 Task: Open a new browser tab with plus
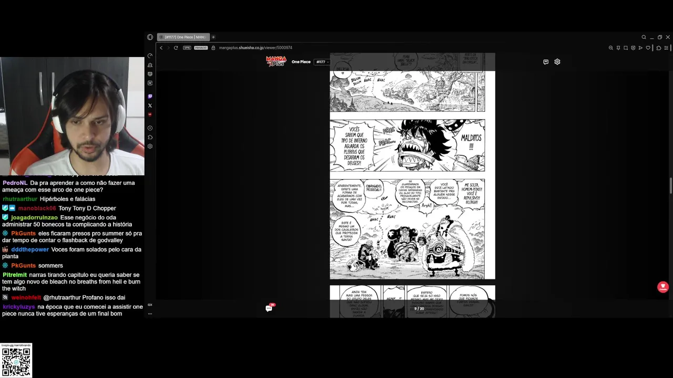pyautogui.click(x=213, y=37)
